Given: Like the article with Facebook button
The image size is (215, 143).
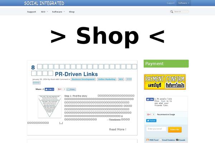Looking at the screenshot, I should click(49, 89).
